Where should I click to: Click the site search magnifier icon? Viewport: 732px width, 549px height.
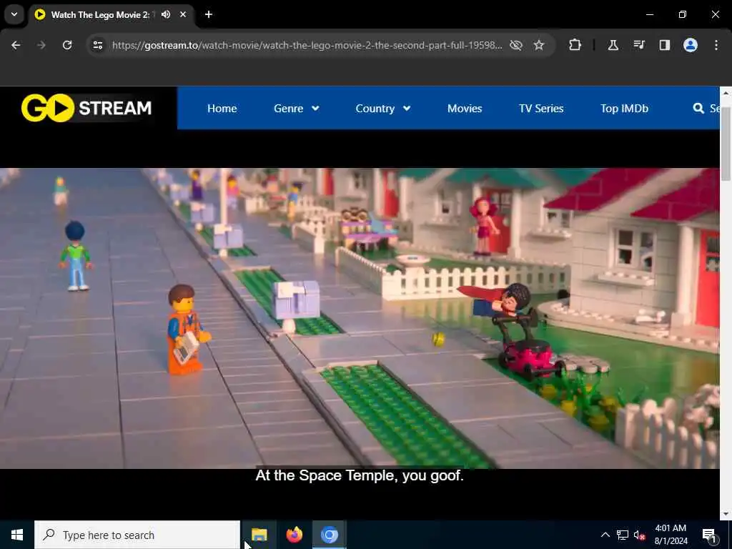point(698,109)
